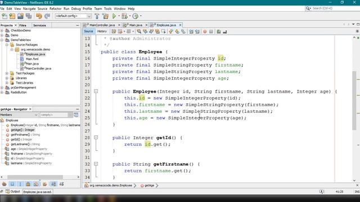Click the Source view button
The width and height of the screenshot is (360, 202).
(89, 31)
